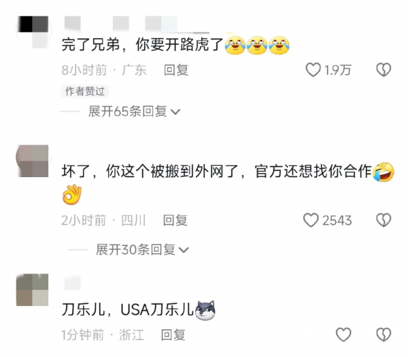Like the comment with 2543 likes
The width and height of the screenshot is (408, 357).
coord(311,220)
